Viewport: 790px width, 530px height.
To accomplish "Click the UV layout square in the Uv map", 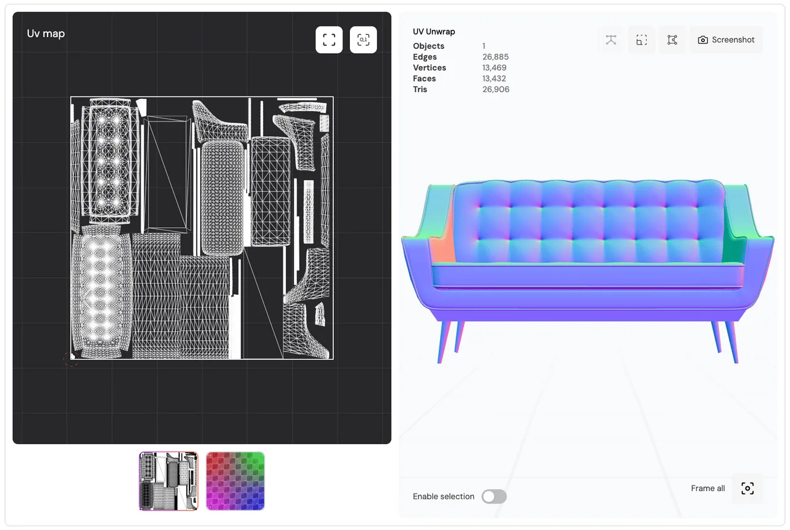I will 202,227.
